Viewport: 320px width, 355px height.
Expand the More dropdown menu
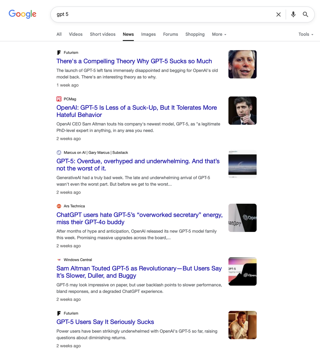click(219, 34)
